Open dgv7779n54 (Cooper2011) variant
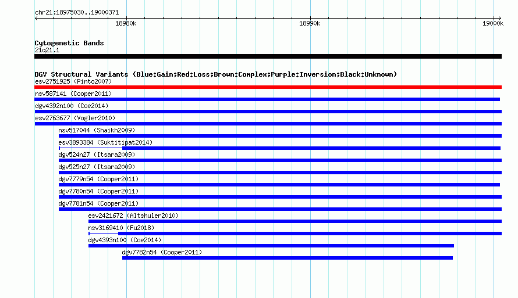 [98, 179]
